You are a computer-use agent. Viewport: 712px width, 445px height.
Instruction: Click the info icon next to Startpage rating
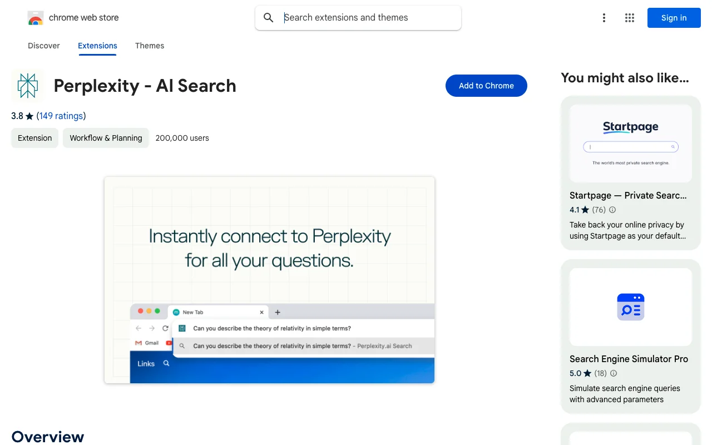612,210
